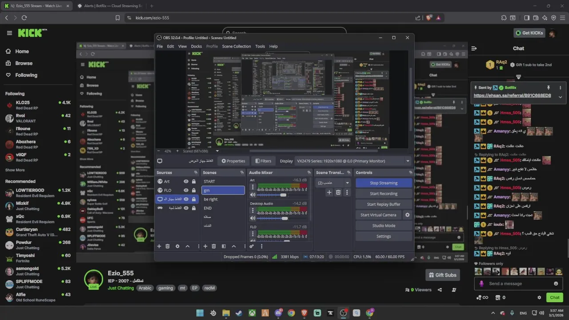Screen dimensions: 569x320
Task: Open Windows Start menu
Action: click(x=200, y=313)
